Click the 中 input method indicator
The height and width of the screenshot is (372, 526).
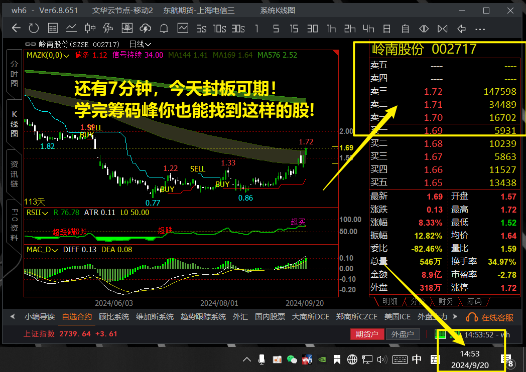click(x=417, y=359)
